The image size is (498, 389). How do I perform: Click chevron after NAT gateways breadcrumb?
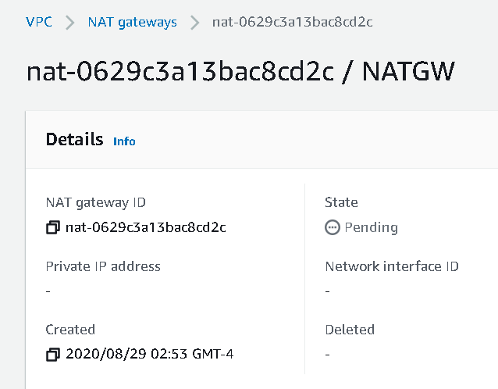pyautogui.click(x=194, y=23)
